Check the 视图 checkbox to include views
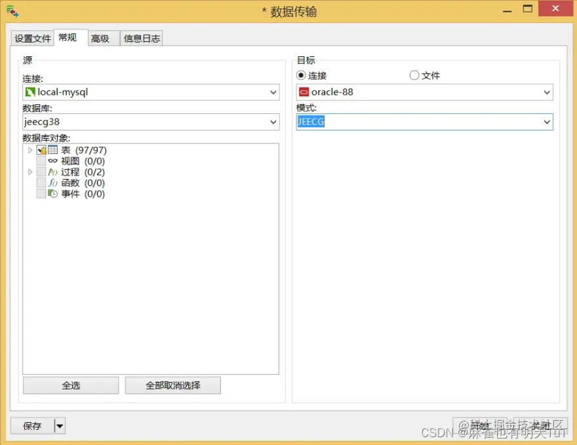The height and width of the screenshot is (445, 577). click(x=42, y=161)
